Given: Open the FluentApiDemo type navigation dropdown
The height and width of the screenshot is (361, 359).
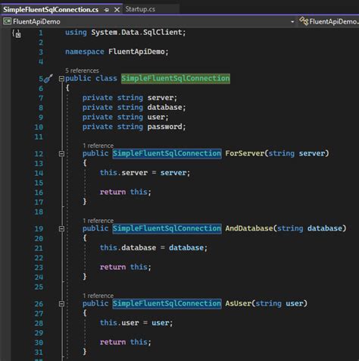Looking at the screenshot, I should click(329, 21).
